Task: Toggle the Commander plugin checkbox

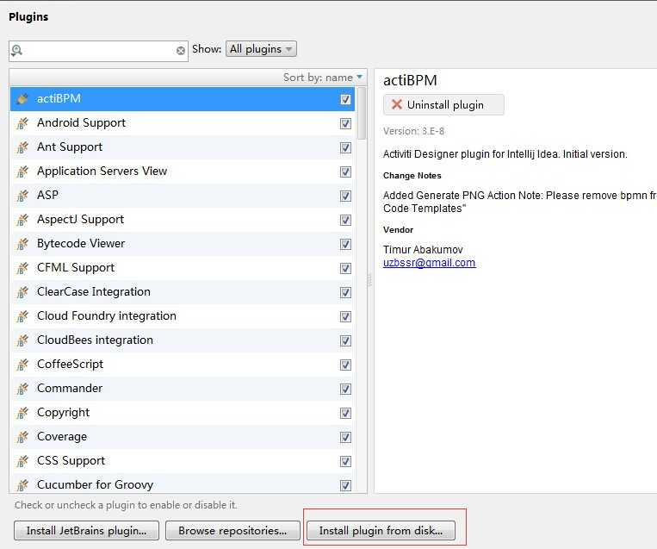Action: 345,390
